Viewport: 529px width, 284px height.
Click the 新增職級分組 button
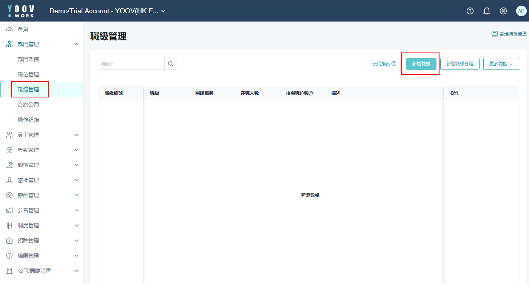[x=460, y=64]
